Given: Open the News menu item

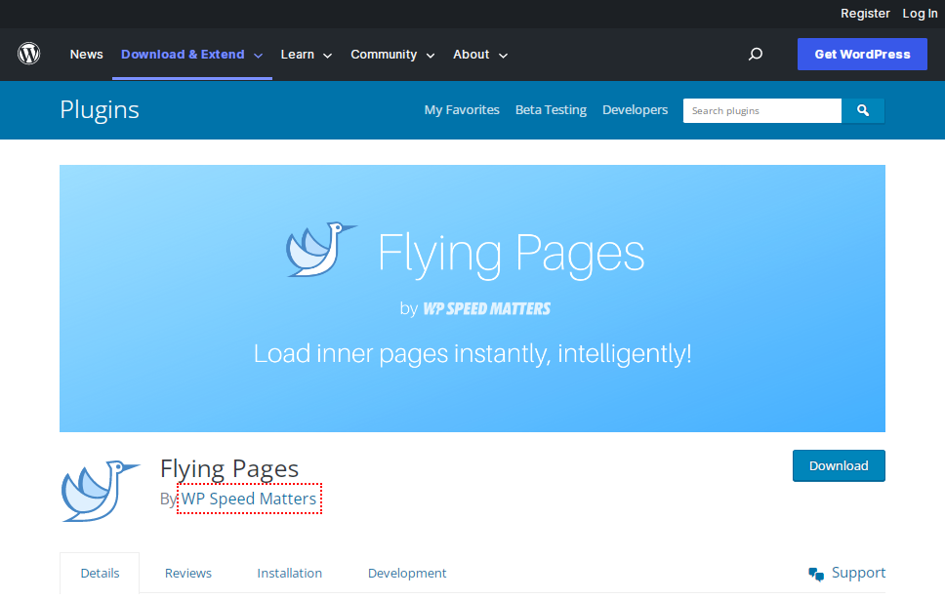Looking at the screenshot, I should click(86, 55).
